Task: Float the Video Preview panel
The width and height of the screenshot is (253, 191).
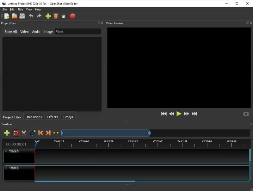Action: tap(248, 23)
